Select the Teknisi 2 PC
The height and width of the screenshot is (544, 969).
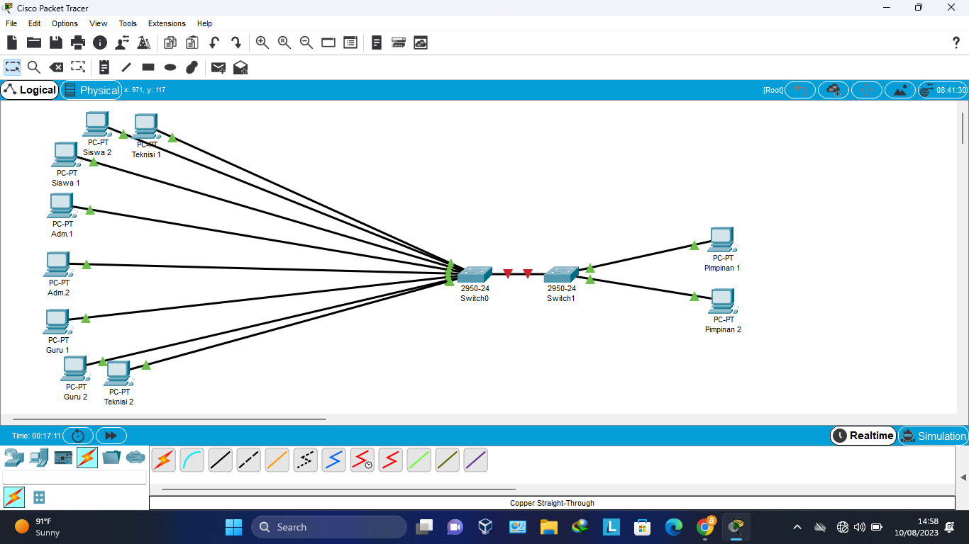pyautogui.click(x=118, y=373)
